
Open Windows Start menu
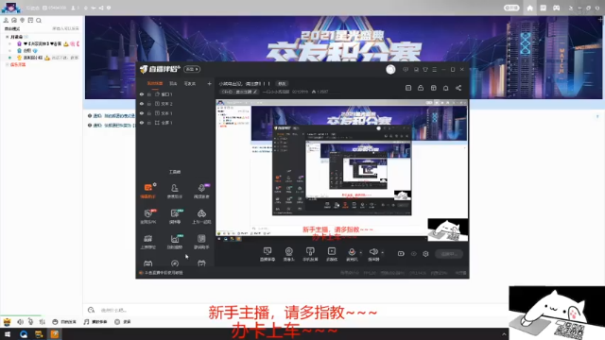click(x=8, y=334)
